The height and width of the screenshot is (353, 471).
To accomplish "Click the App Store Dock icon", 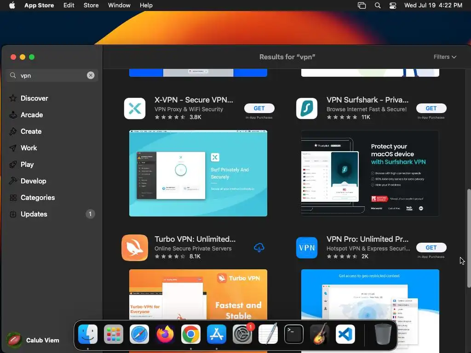I will tap(217, 334).
